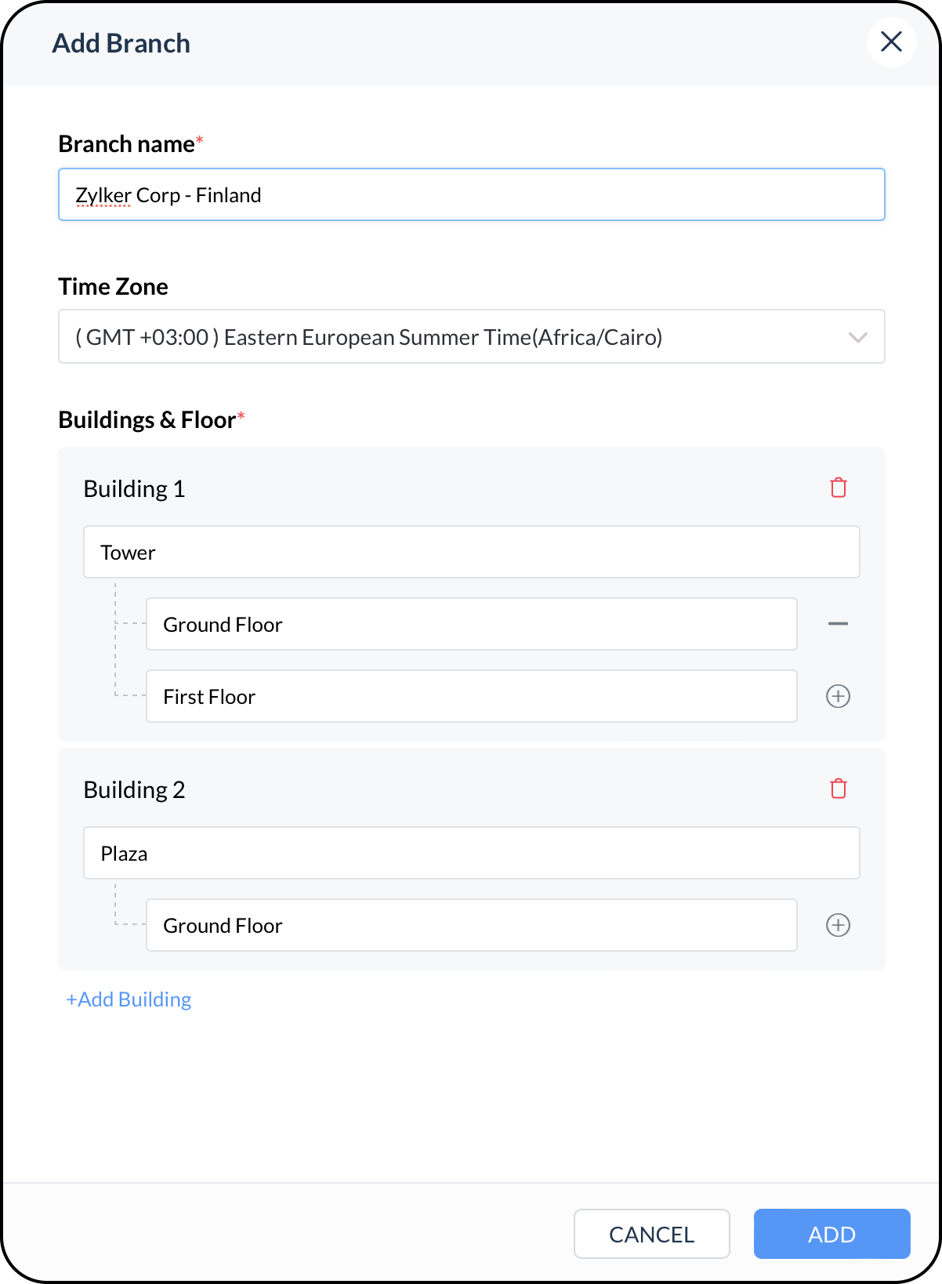This screenshot has height=1284, width=942.
Task: Click the Plaza building name field
Action: (472, 853)
